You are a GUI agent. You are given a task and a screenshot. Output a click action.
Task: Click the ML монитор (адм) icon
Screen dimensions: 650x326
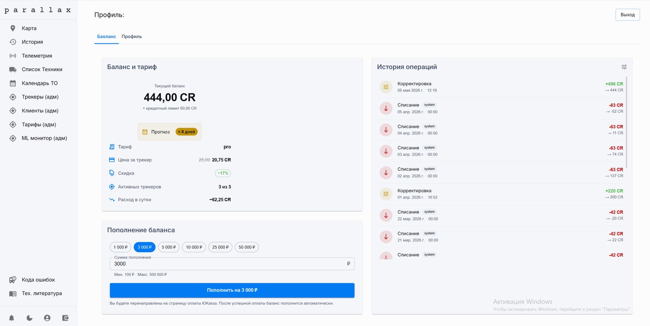coord(13,138)
